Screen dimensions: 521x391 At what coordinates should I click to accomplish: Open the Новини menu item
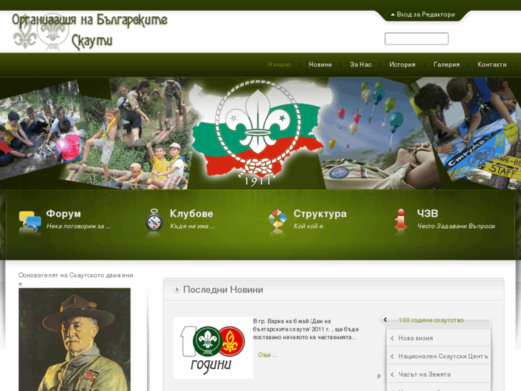click(320, 65)
